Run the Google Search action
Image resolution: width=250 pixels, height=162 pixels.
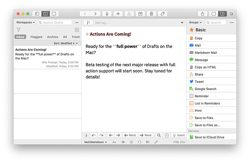point(212,89)
